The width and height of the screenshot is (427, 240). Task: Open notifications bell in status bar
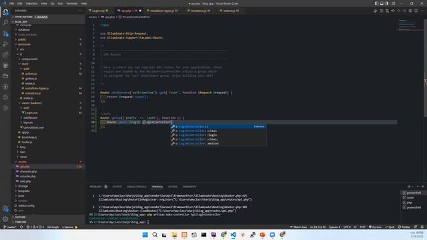[x=422, y=227]
